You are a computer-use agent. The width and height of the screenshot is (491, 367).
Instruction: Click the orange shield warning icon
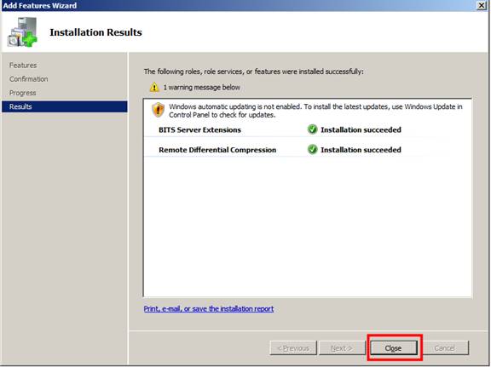(x=159, y=110)
